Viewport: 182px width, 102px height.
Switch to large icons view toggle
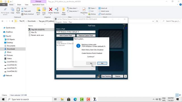click(x=180, y=95)
